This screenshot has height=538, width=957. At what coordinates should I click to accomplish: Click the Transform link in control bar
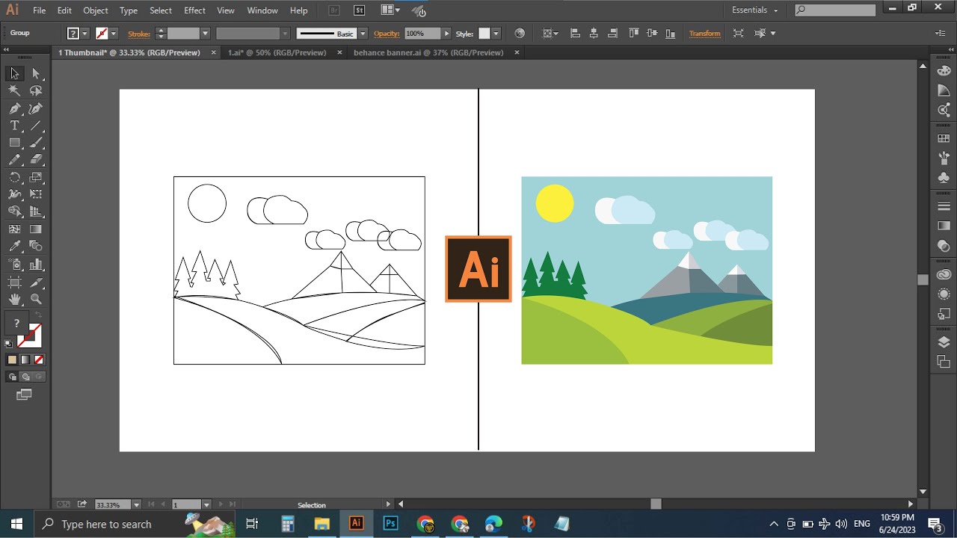(x=705, y=34)
